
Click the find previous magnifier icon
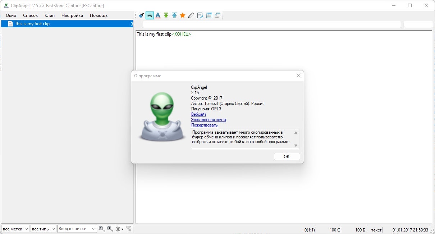102,229
